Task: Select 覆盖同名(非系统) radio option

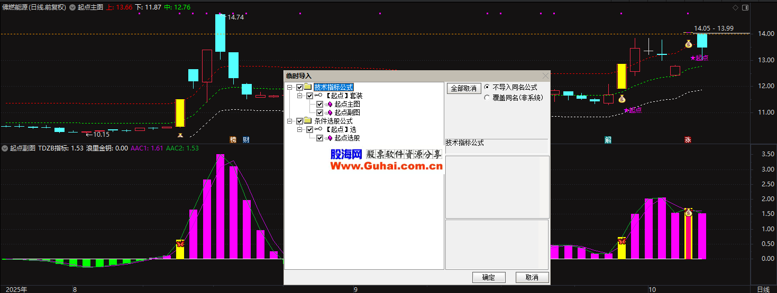Action: pos(487,98)
